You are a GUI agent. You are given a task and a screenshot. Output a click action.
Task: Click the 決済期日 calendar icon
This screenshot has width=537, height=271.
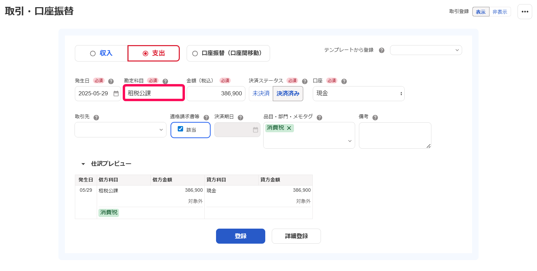(x=255, y=130)
